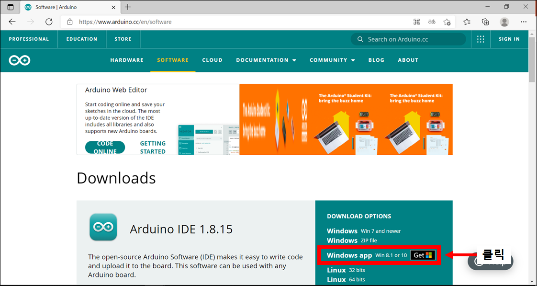This screenshot has height=286, width=537.
Task: Open browser settings three-dots menu
Action: [523, 22]
